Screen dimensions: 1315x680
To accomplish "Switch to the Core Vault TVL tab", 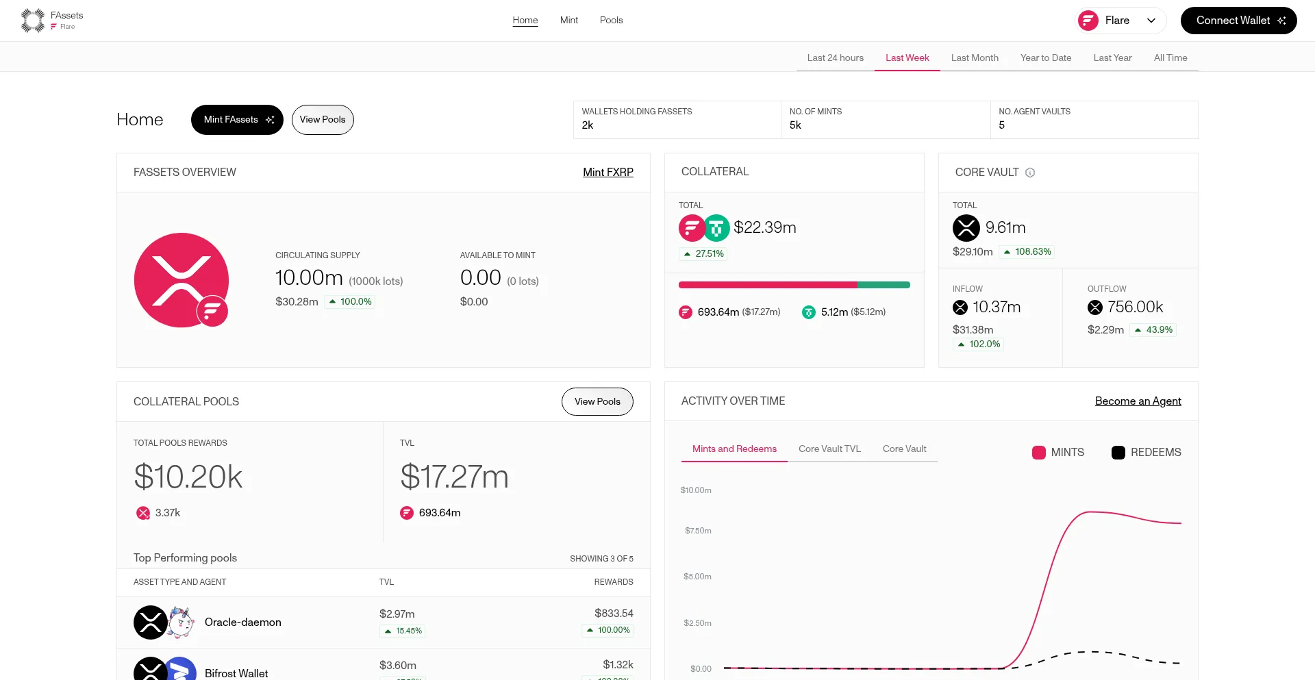I will click(x=829, y=449).
